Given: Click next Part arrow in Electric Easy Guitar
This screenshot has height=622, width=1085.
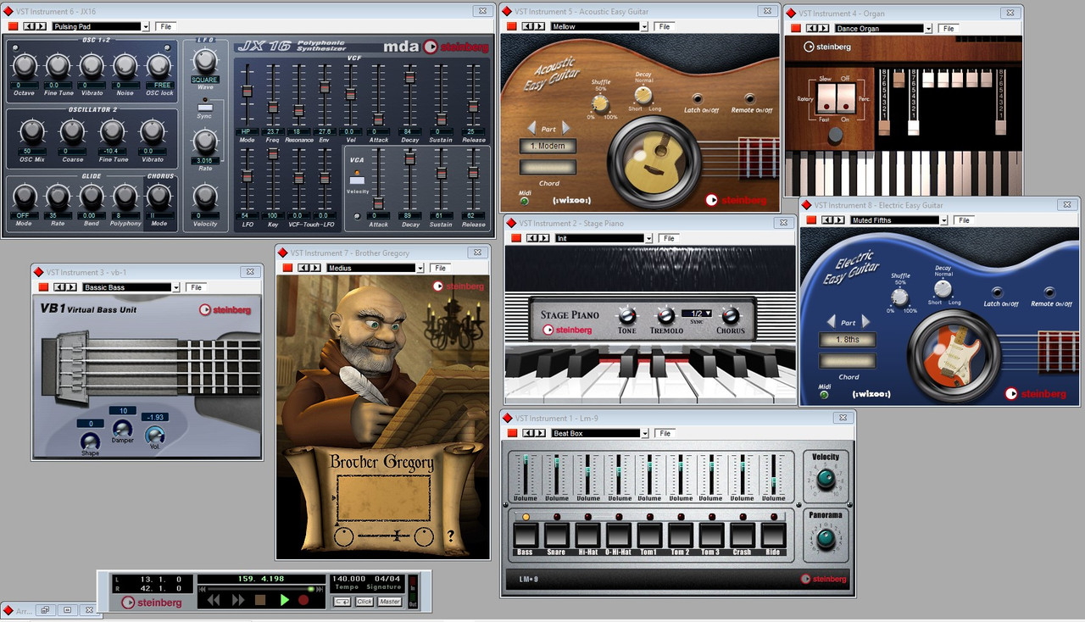Looking at the screenshot, I should coord(865,322).
